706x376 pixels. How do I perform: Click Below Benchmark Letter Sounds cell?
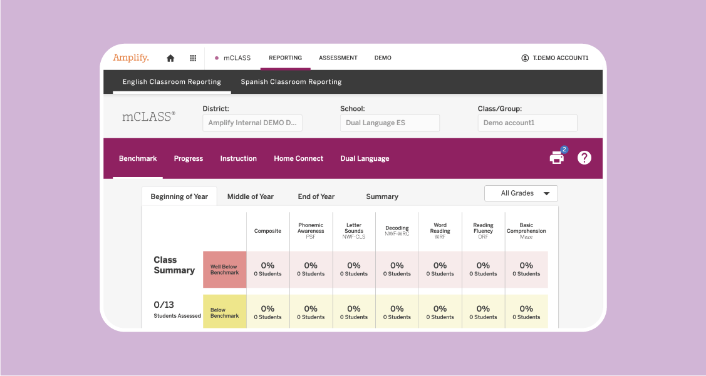coord(354,311)
